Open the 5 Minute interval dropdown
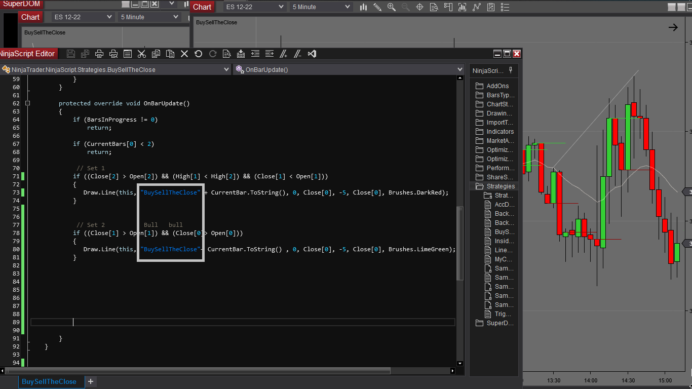 (x=321, y=7)
